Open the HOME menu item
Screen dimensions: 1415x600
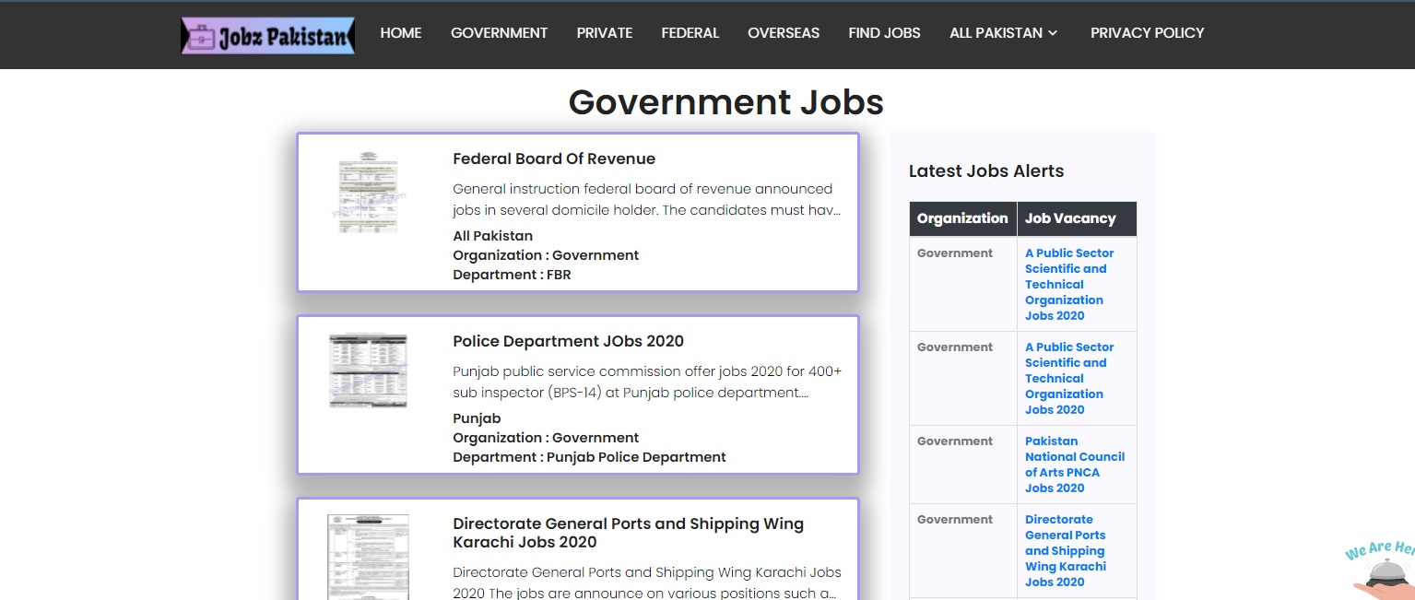coord(400,33)
